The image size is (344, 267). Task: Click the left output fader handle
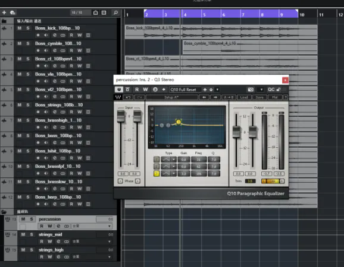(236, 132)
